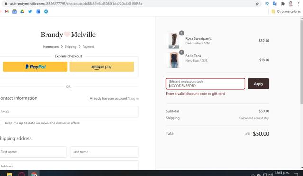Open the Twitter bookmark icon
This screenshot has height=176, width=303.
pyautogui.click(x=30, y=11)
